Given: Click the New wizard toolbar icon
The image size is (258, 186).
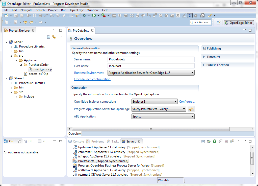Looking at the screenshot, I should 6,15.
